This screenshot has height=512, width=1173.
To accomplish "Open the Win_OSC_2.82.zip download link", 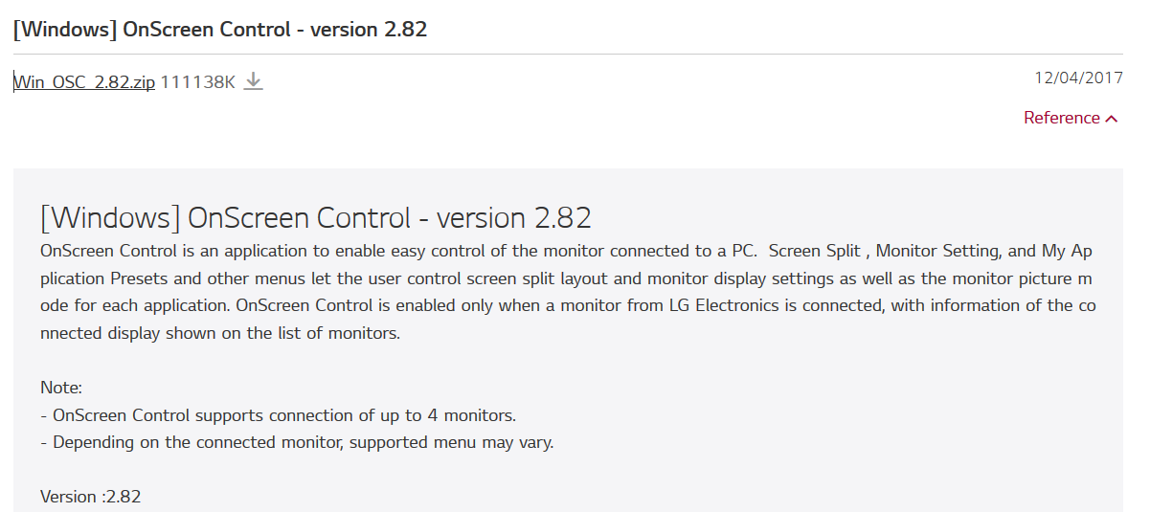I will pos(84,82).
